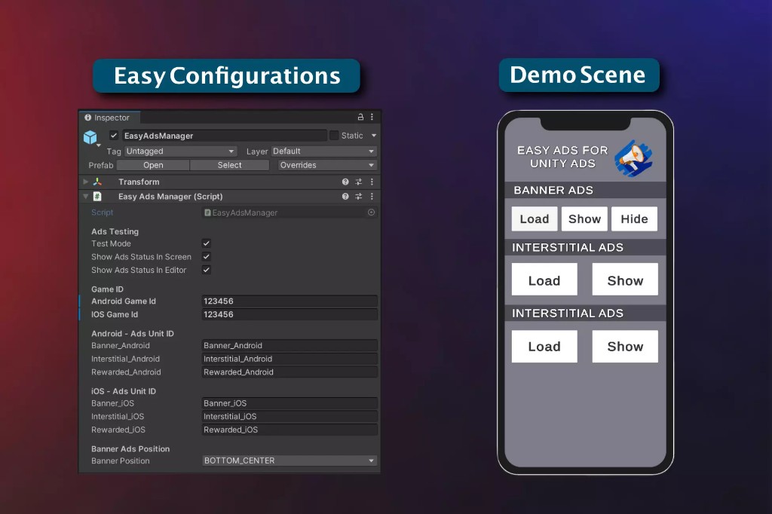Click the IOS Game Id field
The width and height of the screenshot is (772, 514).
(x=289, y=314)
